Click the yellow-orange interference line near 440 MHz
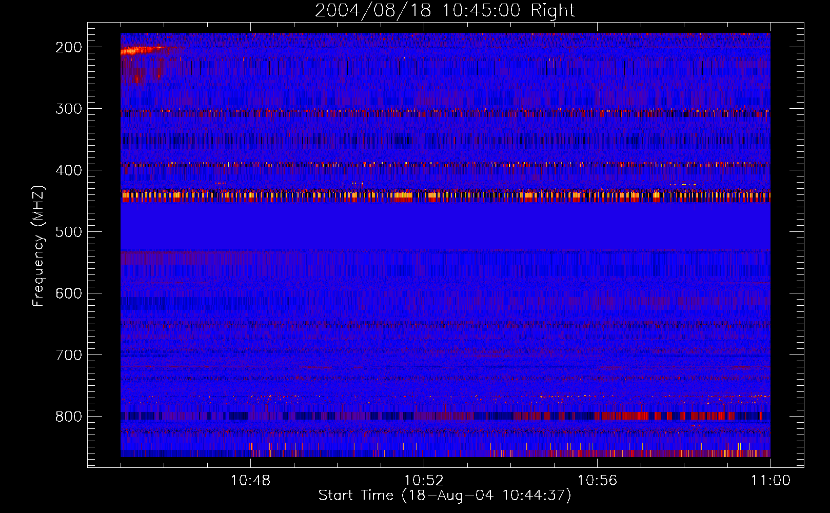Screen dimensions: 830x513 [x=445, y=195]
